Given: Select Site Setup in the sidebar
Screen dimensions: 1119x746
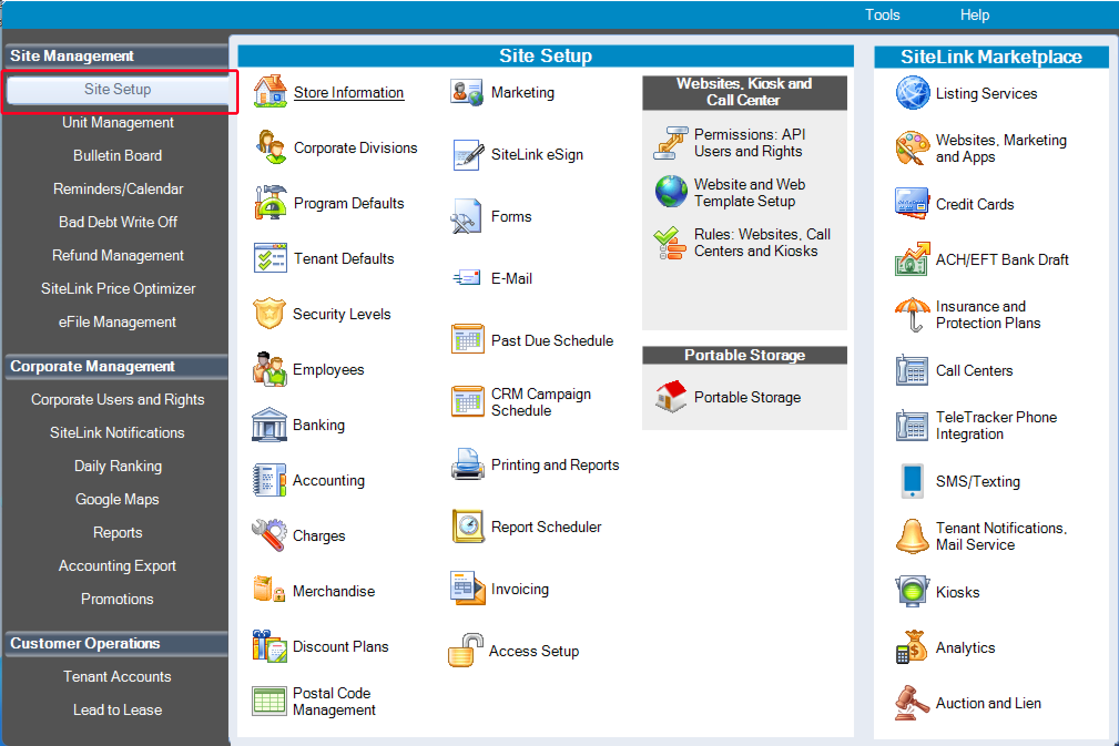Looking at the screenshot, I should click(x=118, y=89).
